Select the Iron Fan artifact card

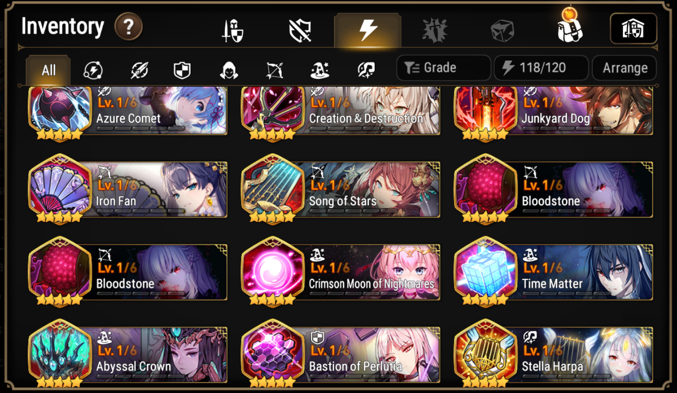point(128,189)
